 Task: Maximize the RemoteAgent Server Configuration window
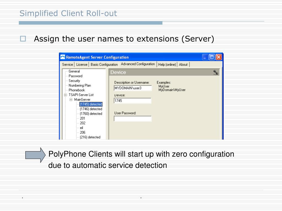(212, 57)
